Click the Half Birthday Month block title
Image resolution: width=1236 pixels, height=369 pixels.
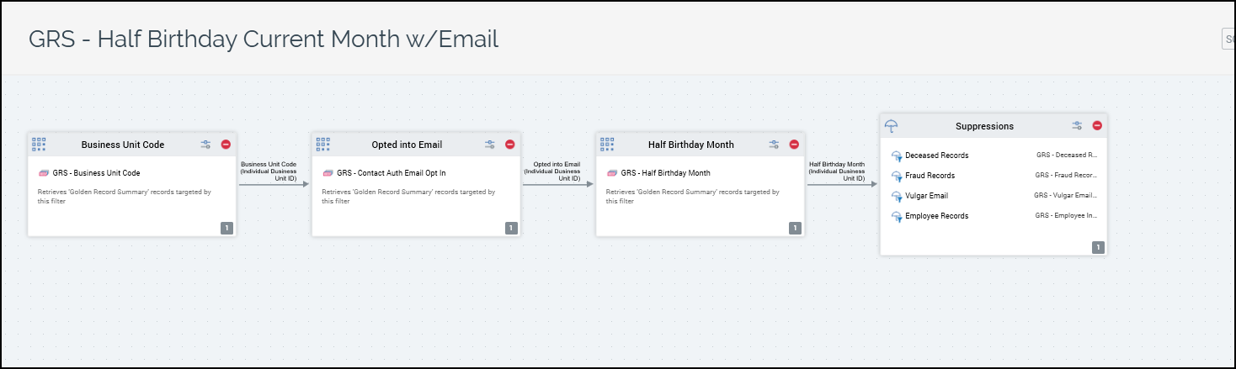[690, 145]
